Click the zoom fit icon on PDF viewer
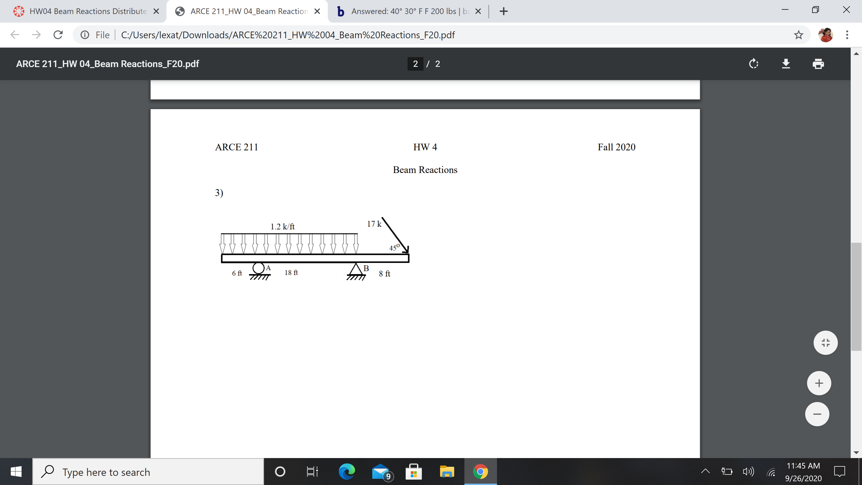This screenshot has height=485, width=862. [x=825, y=342]
